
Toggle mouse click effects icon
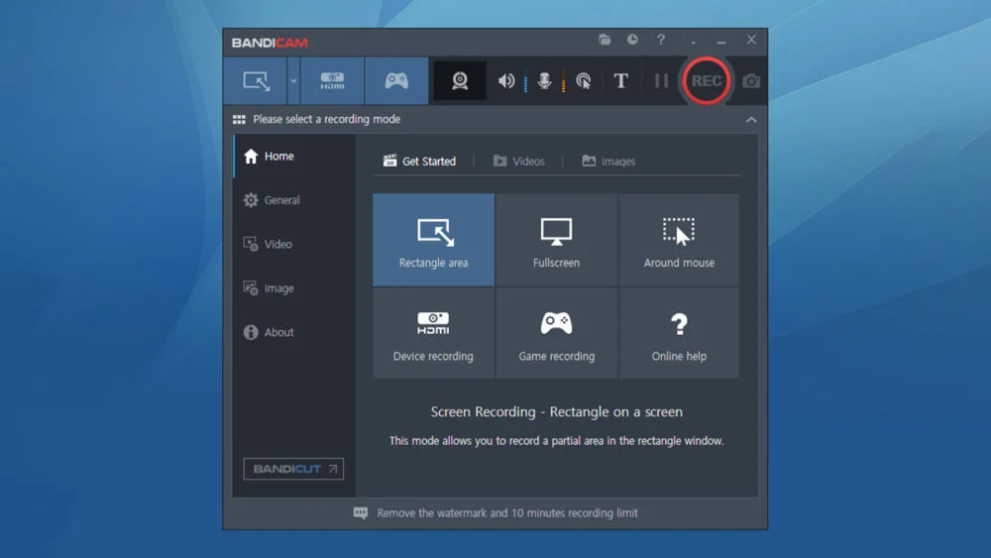[583, 81]
